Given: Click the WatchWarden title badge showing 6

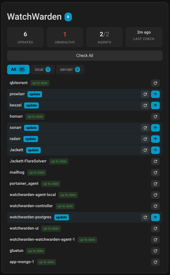Looking at the screenshot, I should click(68, 17).
